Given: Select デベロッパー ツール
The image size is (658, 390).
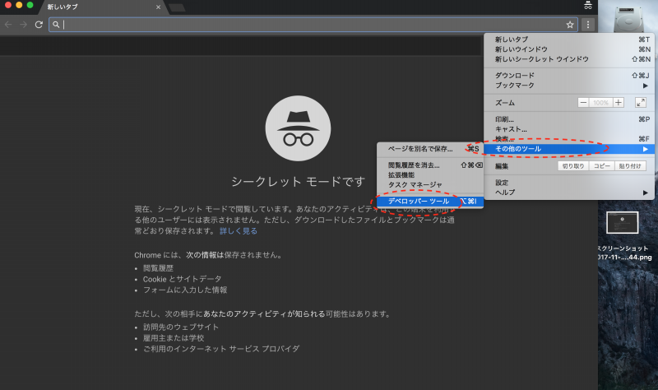Looking at the screenshot, I should [430, 202].
